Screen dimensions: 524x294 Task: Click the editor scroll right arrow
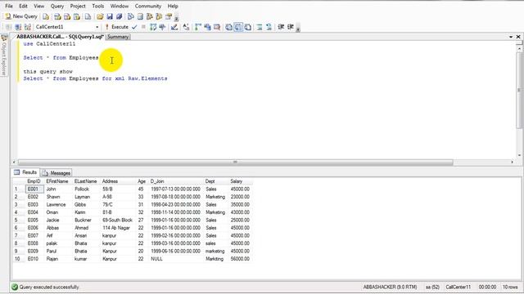pyautogui.click(x=512, y=162)
